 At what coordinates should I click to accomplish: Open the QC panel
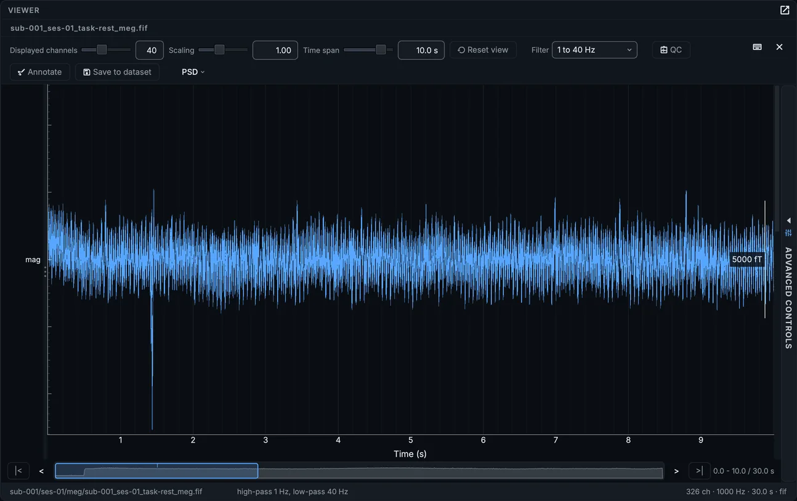tap(671, 50)
